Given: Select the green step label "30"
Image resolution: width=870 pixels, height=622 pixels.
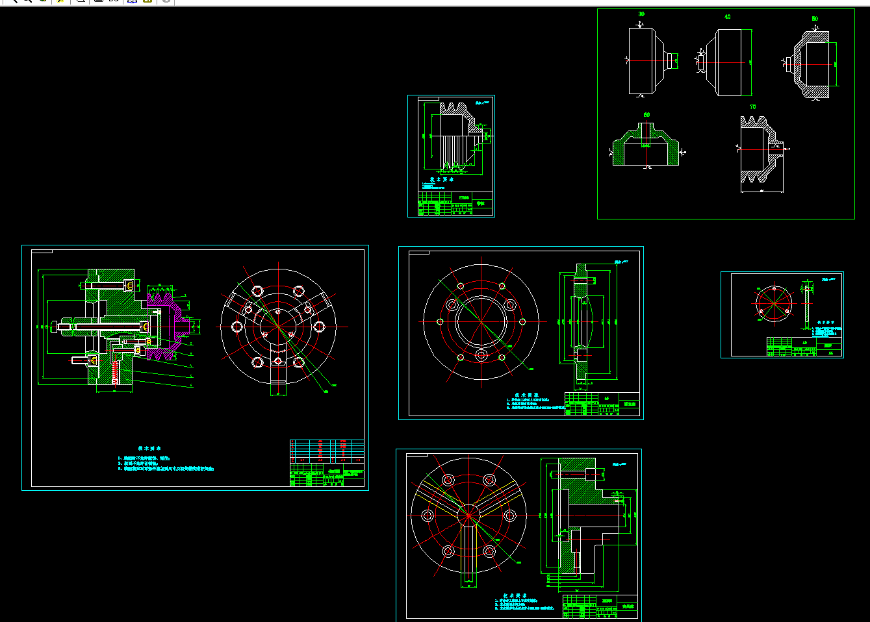Looking at the screenshot, I should point(641,14).
